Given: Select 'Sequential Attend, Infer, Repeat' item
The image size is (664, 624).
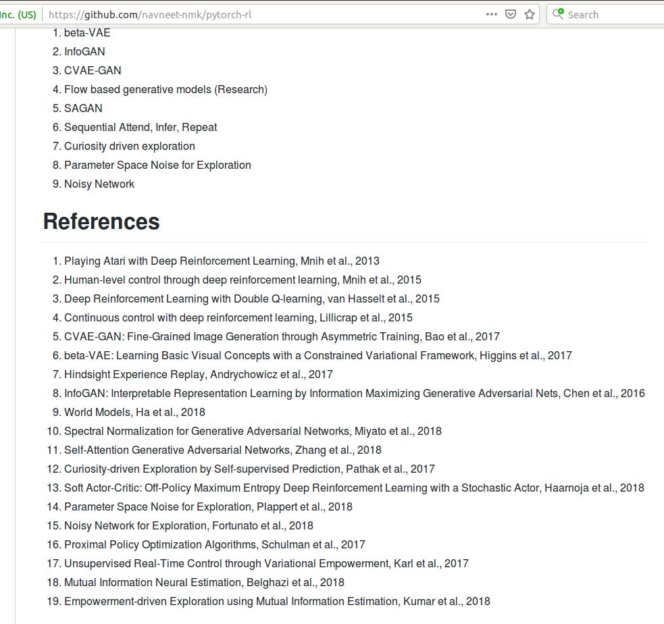Looking at the screenshot, I should 141,128.
